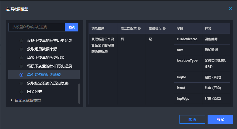Choose 场景下变量的历史记录 radio button
Viewport: 237px width, 129px height.
coord(21,58)
